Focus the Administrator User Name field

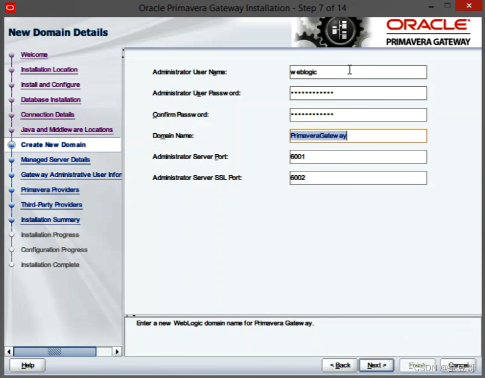pyautogui.click(x=358, y=72)
